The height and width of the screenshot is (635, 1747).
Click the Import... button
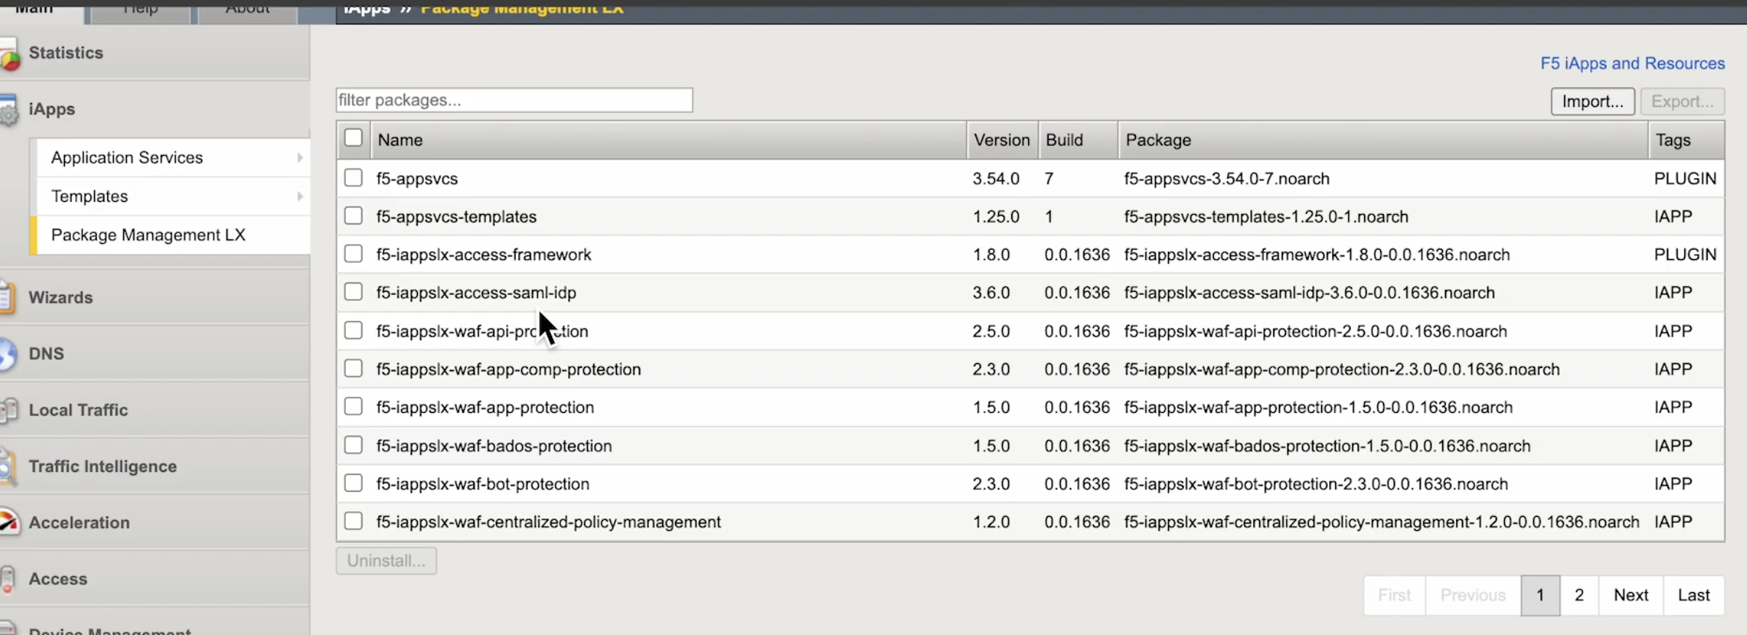1592,101
